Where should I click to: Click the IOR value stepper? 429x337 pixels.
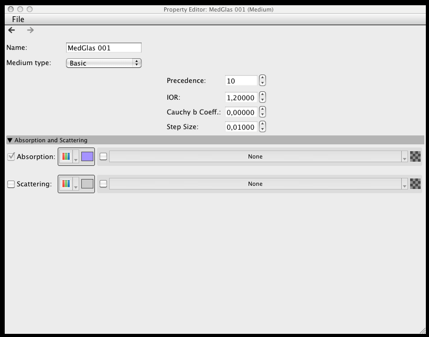(x=263, y=98)
